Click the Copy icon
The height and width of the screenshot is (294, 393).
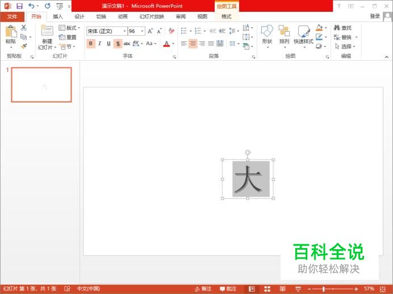coord(23,37)
